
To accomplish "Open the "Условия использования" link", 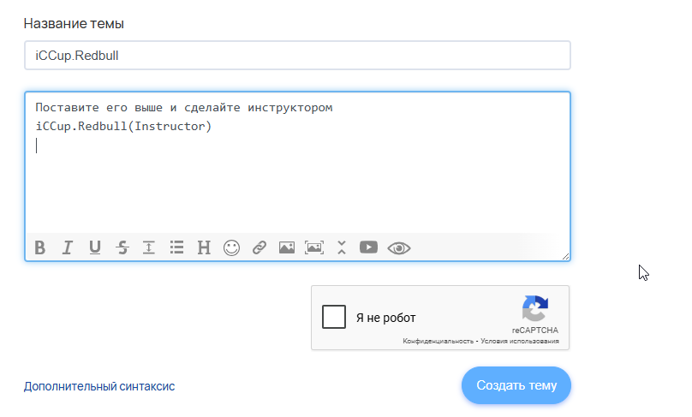I will point(520,341).
